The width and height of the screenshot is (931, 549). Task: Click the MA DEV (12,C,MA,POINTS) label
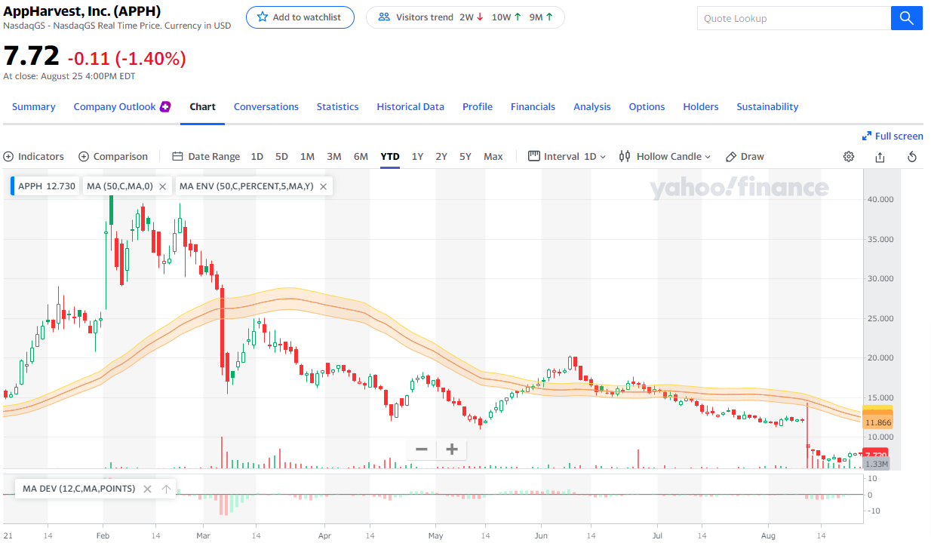(78, 489)
